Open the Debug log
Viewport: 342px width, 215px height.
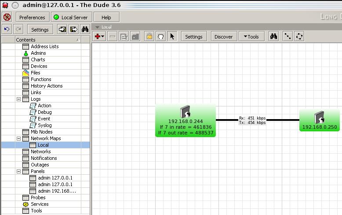tap(45, 112)
